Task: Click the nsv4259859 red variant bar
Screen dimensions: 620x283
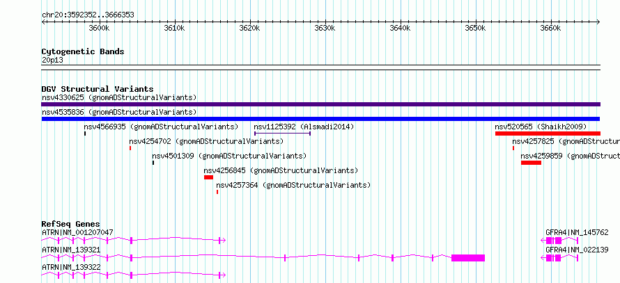Action: pos(531,163)
